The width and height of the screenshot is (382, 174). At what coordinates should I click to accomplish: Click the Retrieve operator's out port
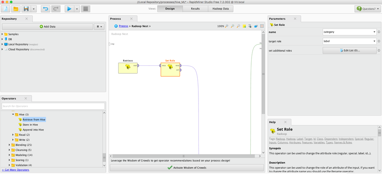(x=138, y=65)
